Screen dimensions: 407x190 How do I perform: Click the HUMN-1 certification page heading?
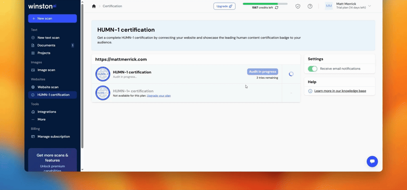pyautogui.click(x=126, y=30)
